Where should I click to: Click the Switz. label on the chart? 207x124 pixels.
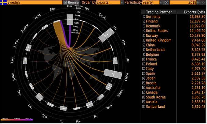37,17
